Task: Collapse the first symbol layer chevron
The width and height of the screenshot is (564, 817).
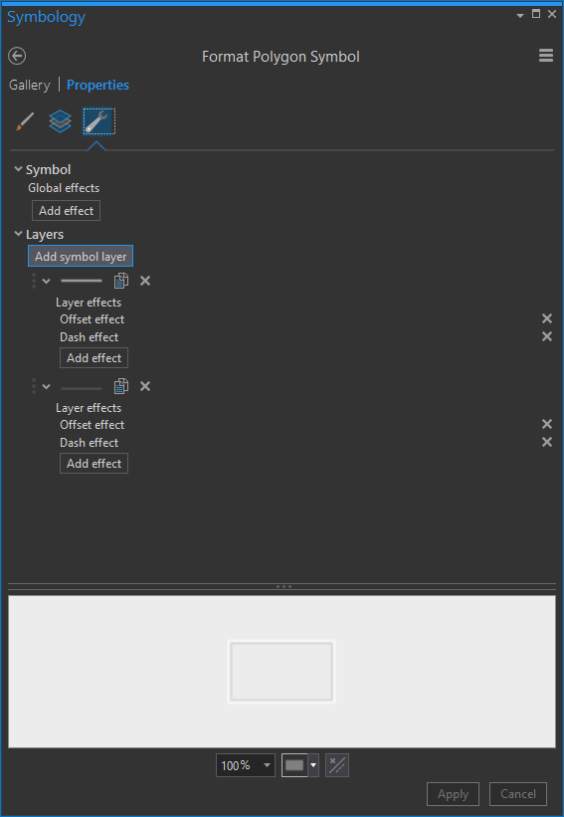Action: pos(47,282)
